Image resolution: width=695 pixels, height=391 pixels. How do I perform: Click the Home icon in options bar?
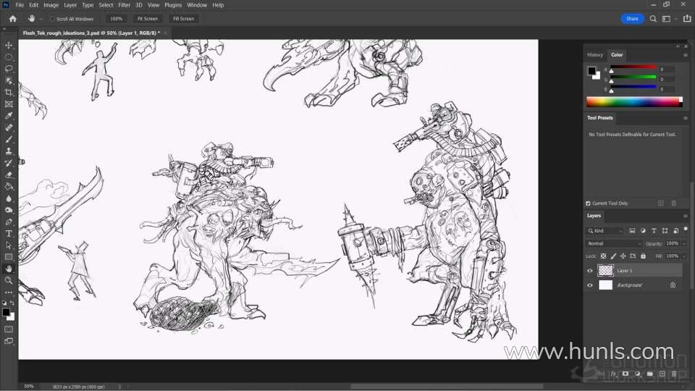pyautogui.click(x=12, y=19)
